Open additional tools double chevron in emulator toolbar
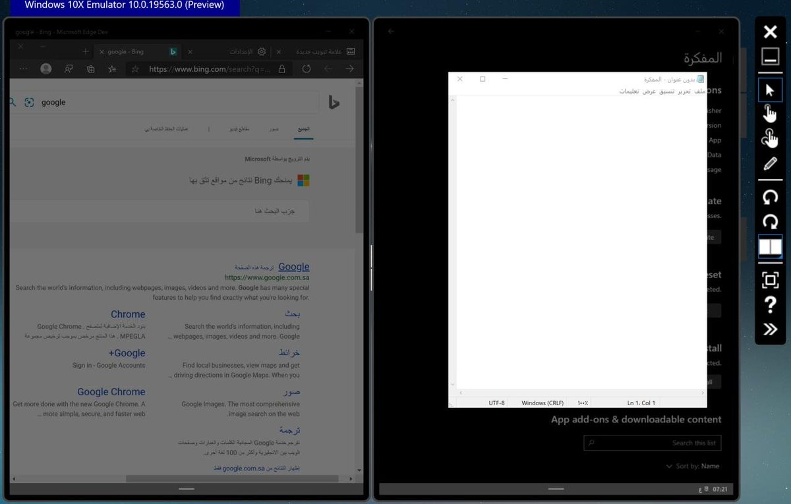 770,329
